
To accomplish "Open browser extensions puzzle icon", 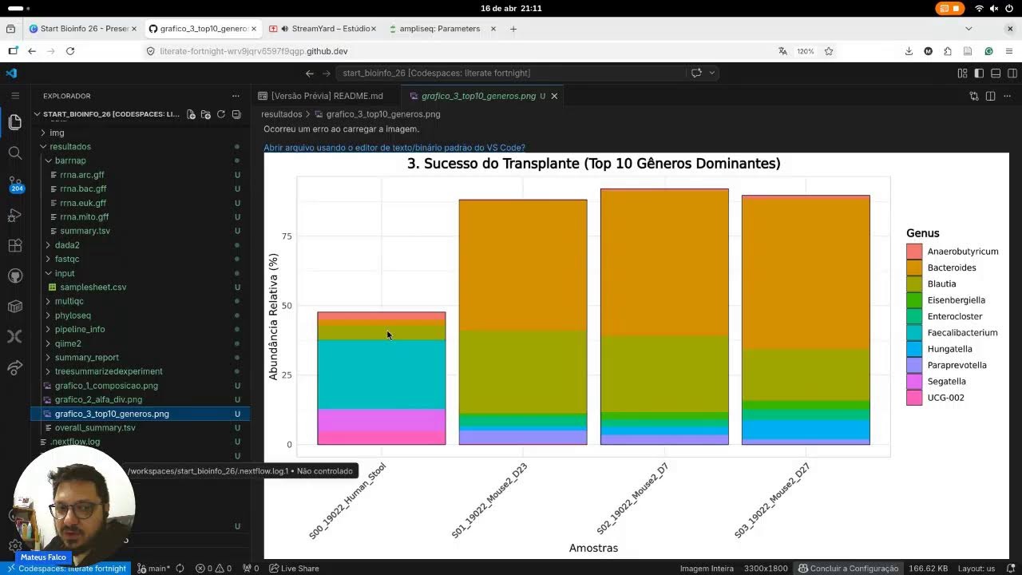I will pos(948,51).
